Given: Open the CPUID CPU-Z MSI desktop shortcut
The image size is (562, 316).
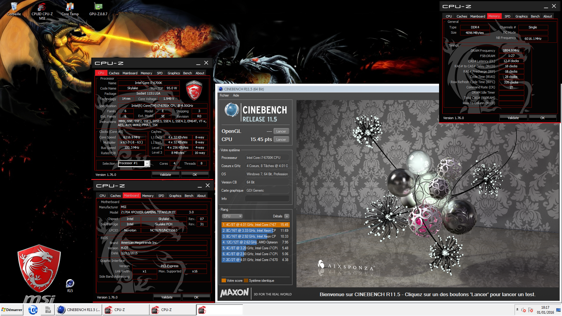Looking at the screenshot, I should [42, 11].
